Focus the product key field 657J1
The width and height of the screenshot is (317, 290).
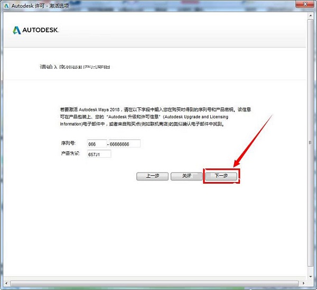[99, 154]
